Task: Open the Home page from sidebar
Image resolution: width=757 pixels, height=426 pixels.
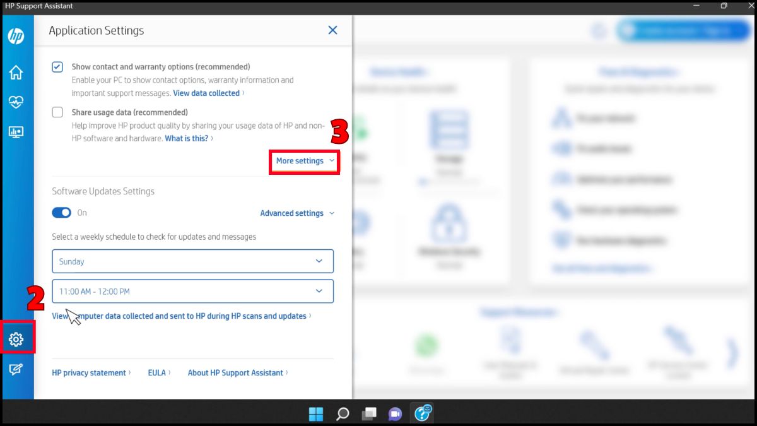Action: coord(16,73)
